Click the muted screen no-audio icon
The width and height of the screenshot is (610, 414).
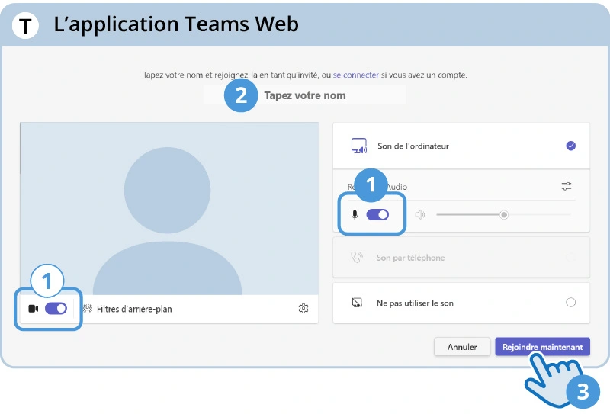(x=357, y=303)
